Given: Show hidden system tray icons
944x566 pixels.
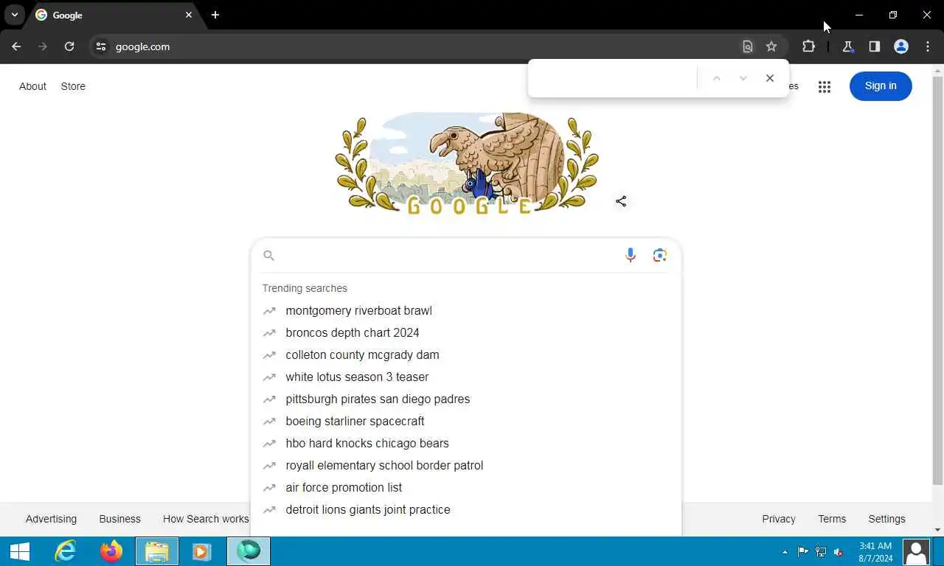Looking at the screenshot, I should tap(785, 551).
